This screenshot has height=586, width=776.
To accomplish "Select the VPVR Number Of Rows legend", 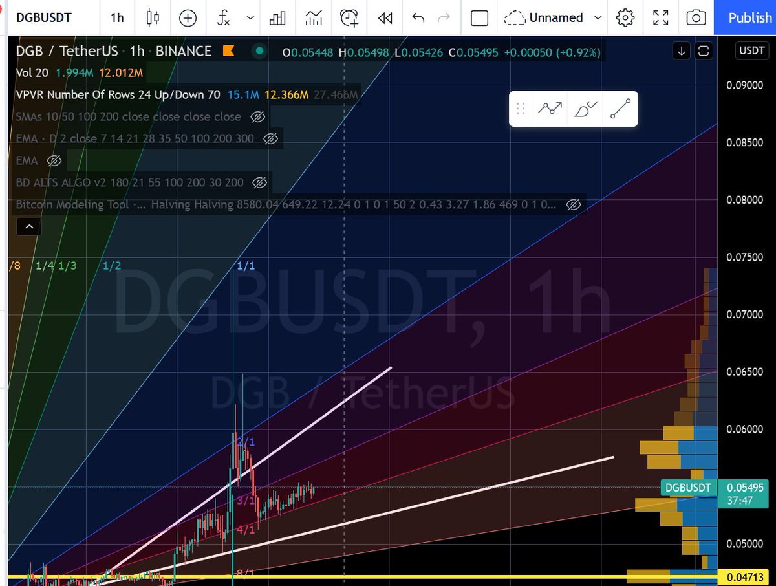I will click(x=118, y=95).
